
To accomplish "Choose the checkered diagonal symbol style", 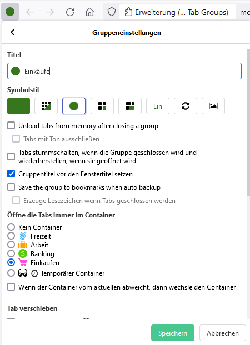I will pyautogui.click(x=46, y=106).
